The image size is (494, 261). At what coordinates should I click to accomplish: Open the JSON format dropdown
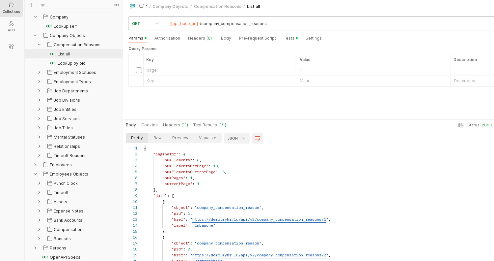click(x=237, y=138)
